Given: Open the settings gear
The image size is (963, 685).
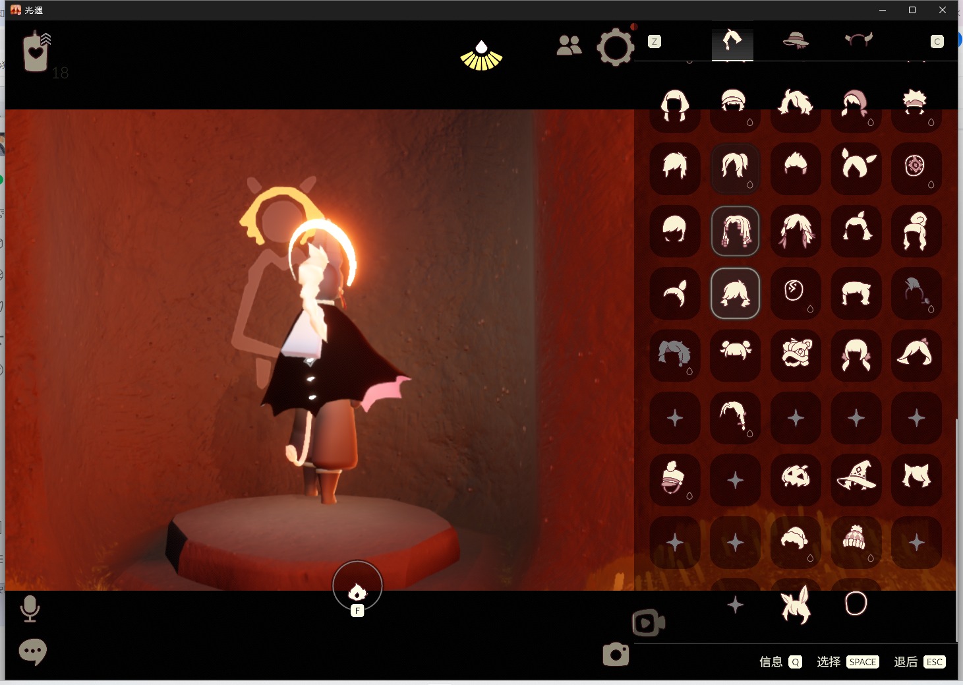Looking at the screenshot, I should click(615, 47).
